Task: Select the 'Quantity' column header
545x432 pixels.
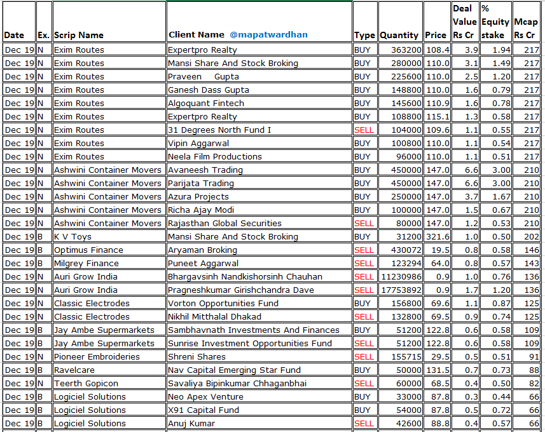Action: pos(401,22)
